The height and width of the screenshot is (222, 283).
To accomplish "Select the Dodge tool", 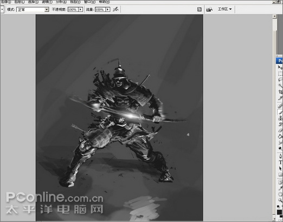I will pos(280,148).
